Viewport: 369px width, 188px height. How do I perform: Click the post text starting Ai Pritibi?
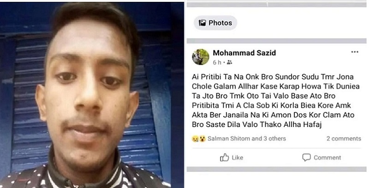click(275, 100)
